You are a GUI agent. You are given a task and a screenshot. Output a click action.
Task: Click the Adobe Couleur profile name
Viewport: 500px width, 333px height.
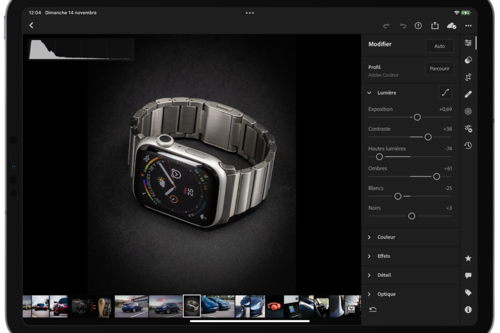pyautogui.click(x=383, y=75)
